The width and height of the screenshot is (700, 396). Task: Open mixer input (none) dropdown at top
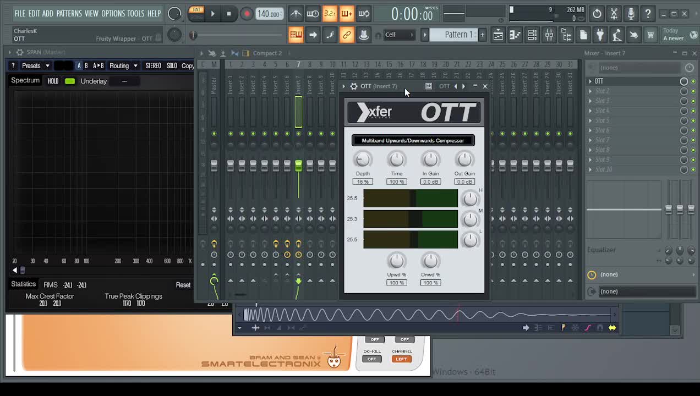[x=640, y=68]
